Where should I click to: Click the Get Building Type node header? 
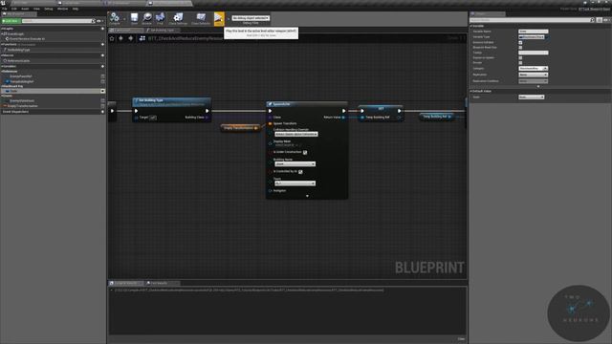tap(171, 102)
